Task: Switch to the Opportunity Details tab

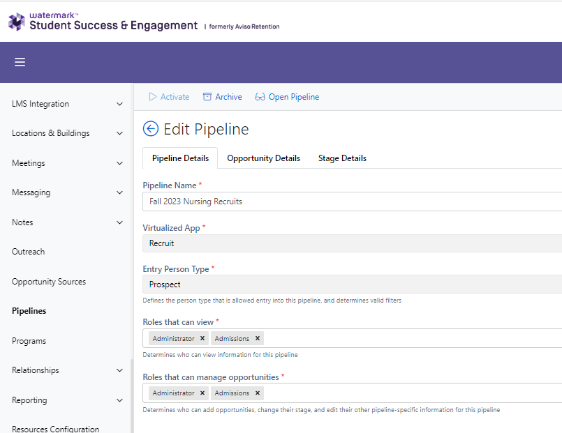Action: point(263,158)
